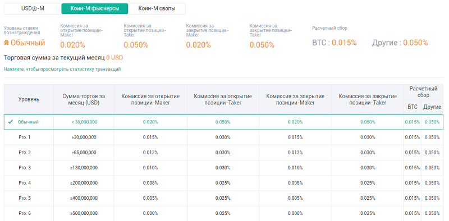Click Обычный row opening Taker fee 0.050%
The width and height of the screenshot is (449, 221).
[x=223, y=122]
